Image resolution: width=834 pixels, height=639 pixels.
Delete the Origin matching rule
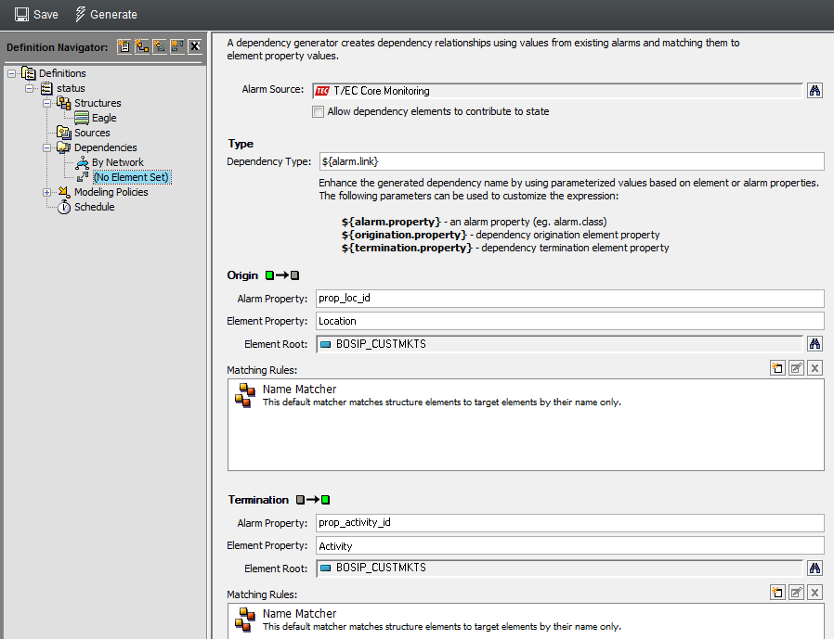pyautogui.click(x=814, y=368)
